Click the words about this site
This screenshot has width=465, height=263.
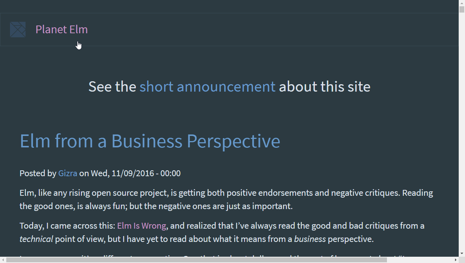[324, 86]
